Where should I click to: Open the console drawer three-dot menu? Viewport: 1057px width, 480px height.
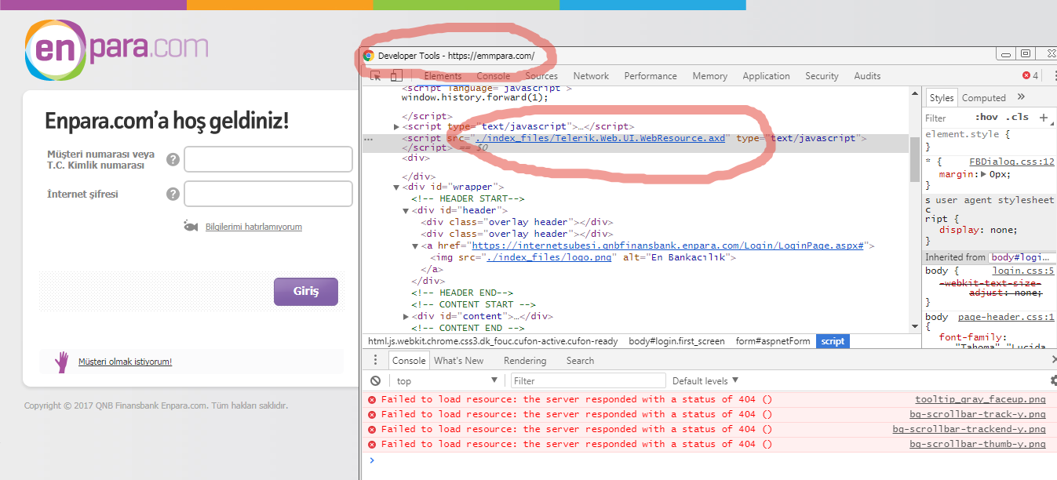point(376,360)
